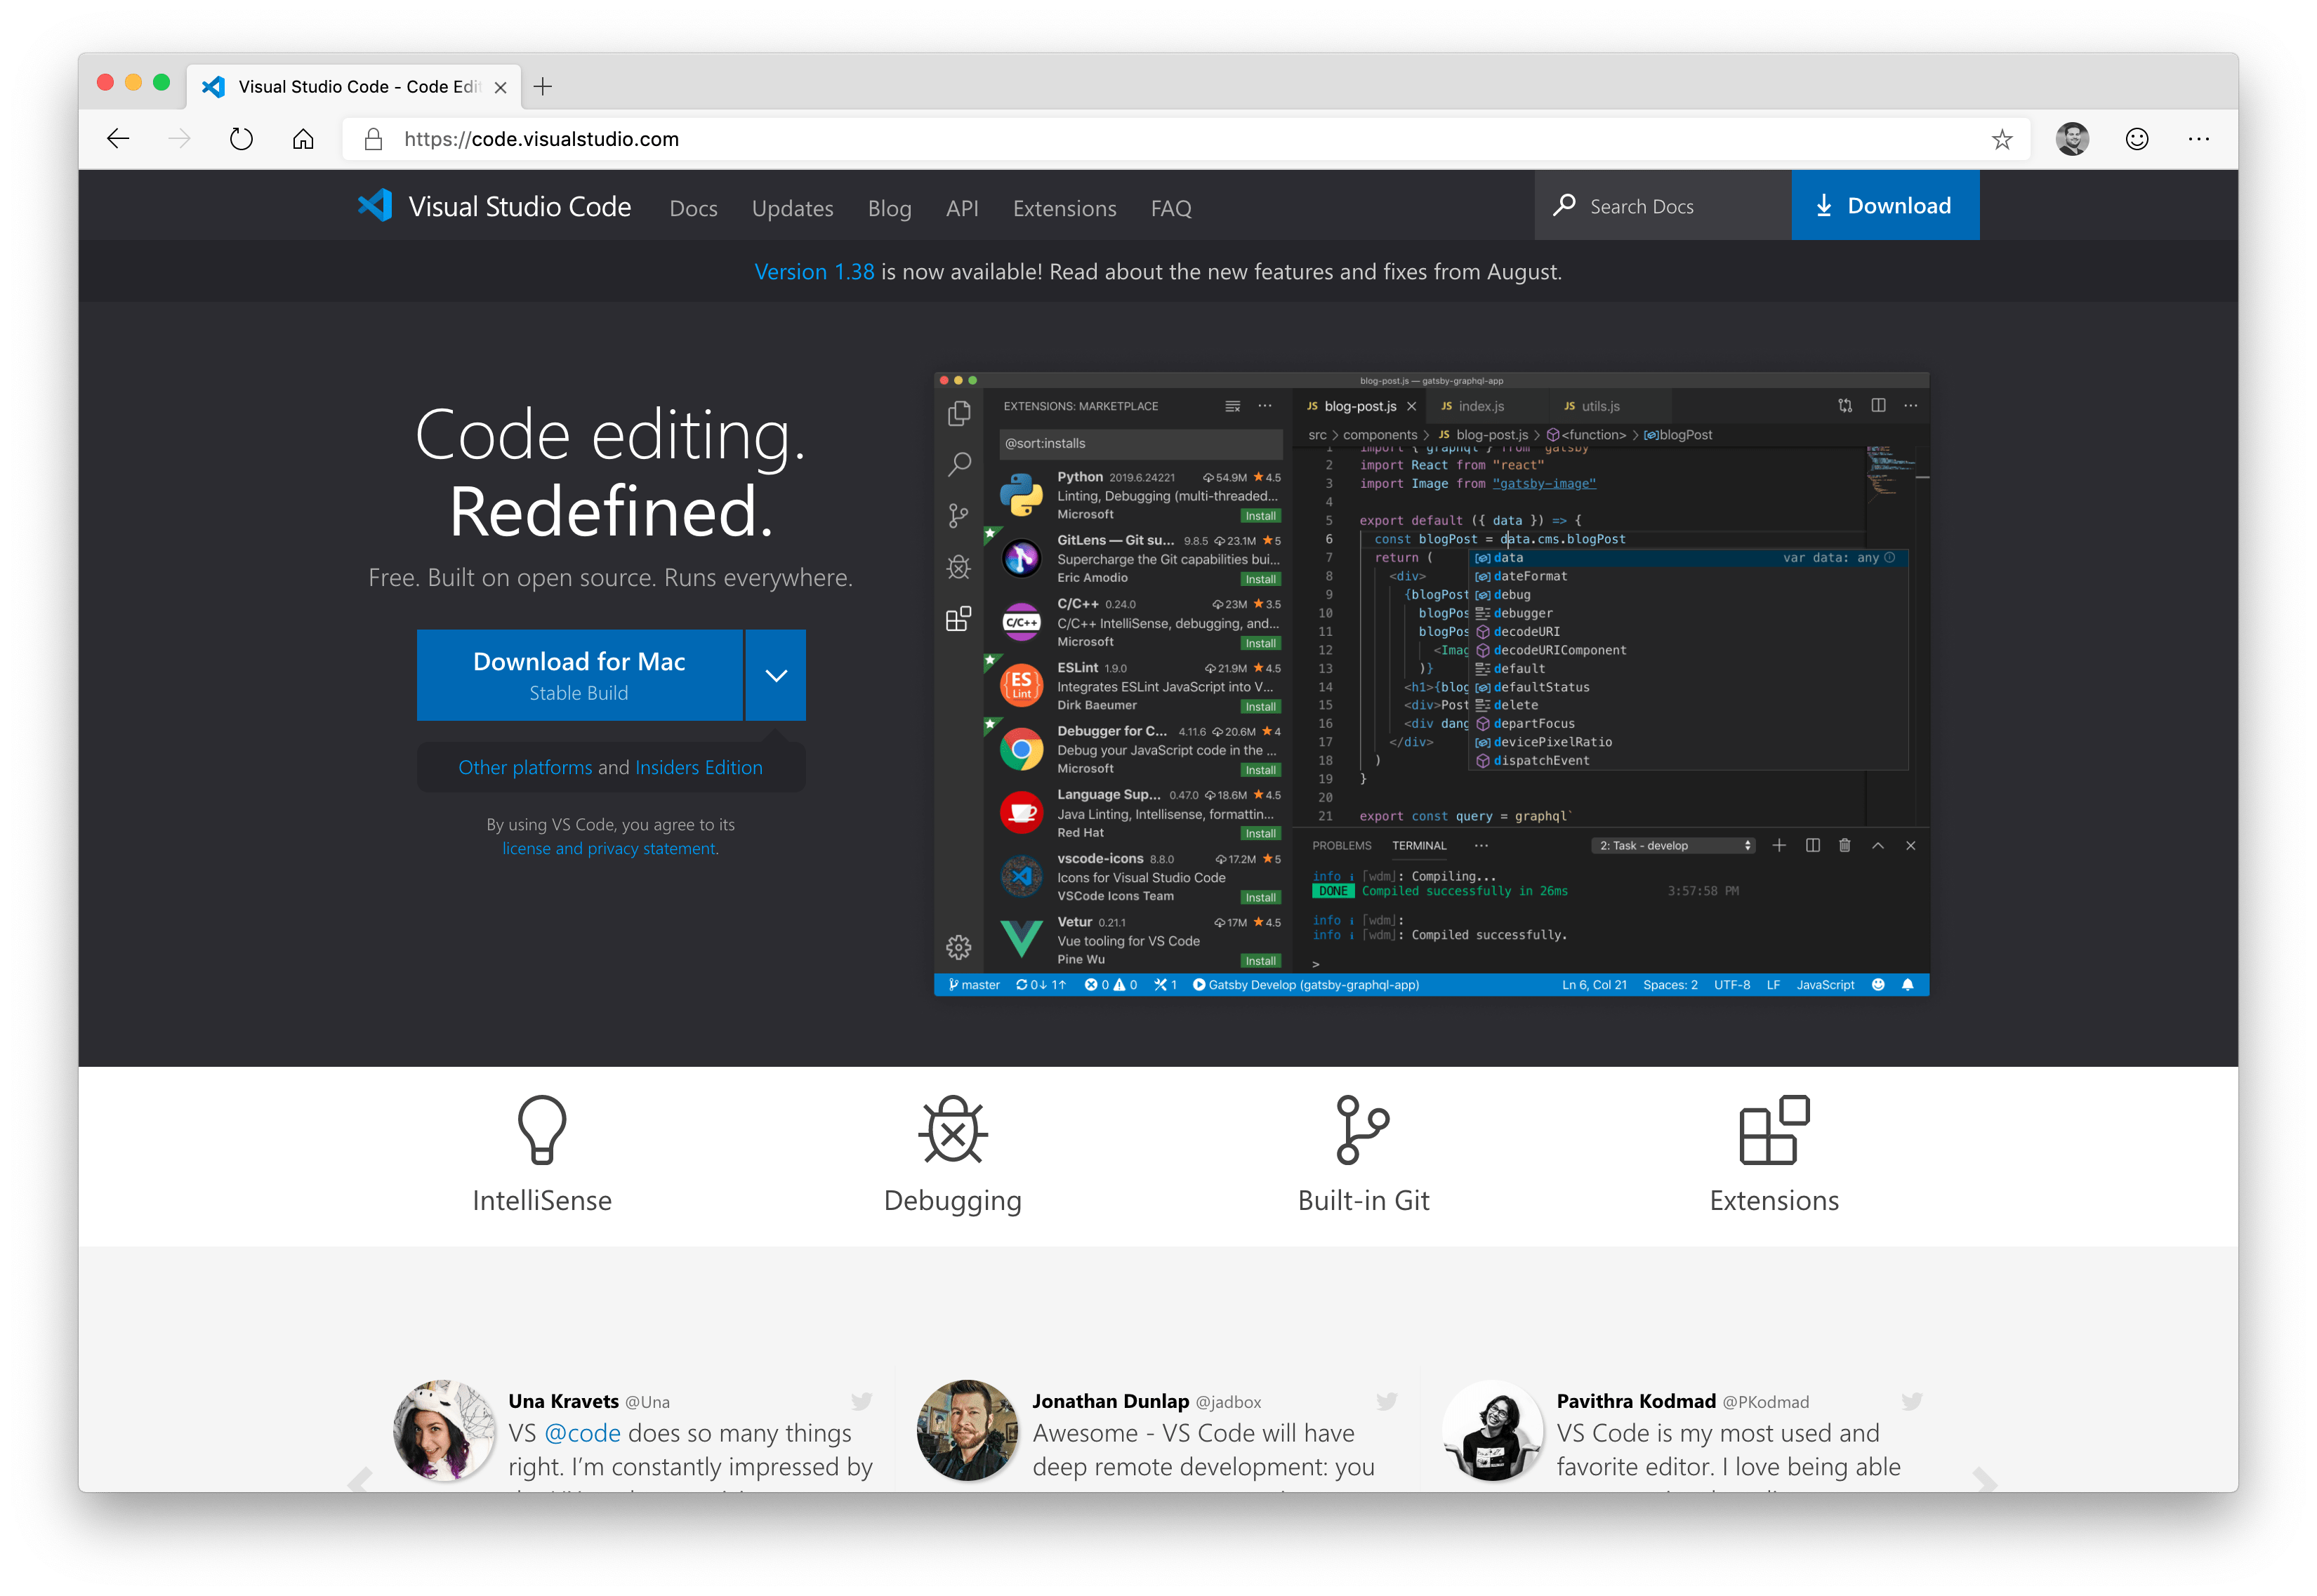Open the editor more actions ellipsis menu
Image resolution: width=2317 pixels, height=1596 pixels.
(x=1911, y=405)
